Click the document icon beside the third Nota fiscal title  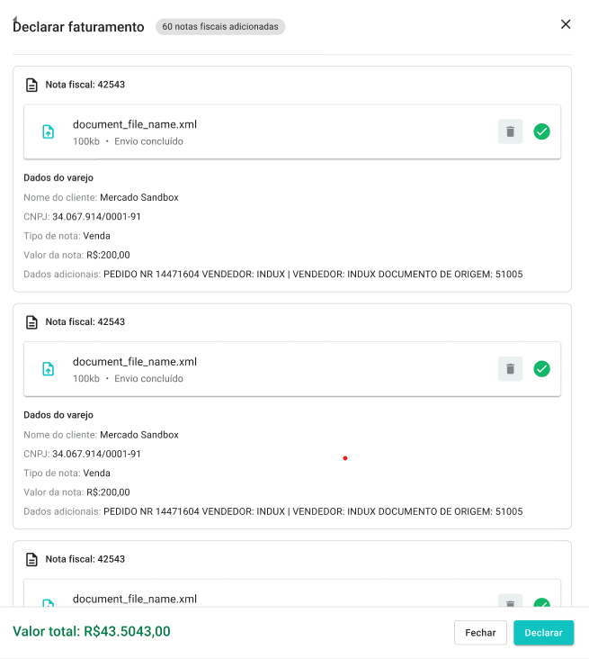(x=32, y=559)
